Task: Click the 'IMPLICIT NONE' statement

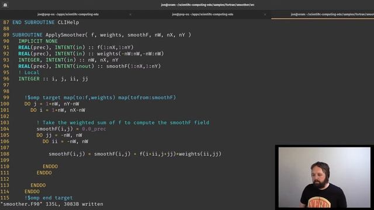Action: click(x=38, y=41)
